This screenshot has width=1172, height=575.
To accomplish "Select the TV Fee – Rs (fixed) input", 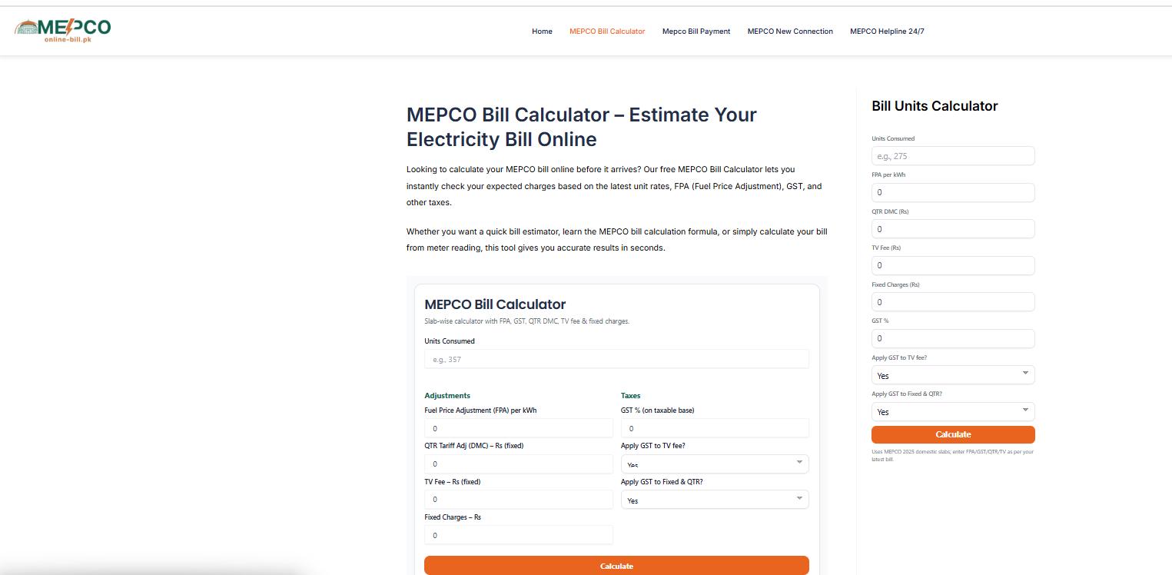I will tap(519, 499).
